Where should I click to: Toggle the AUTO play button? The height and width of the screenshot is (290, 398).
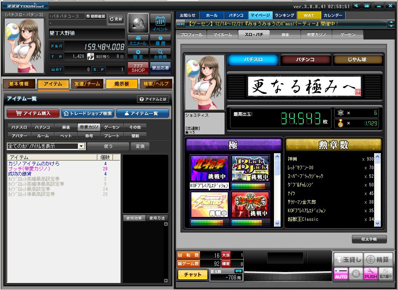pyautogui.click(x=341, y=274)
